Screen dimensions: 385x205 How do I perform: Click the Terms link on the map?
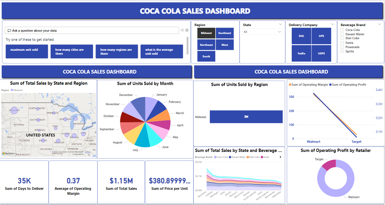tap(87, 152)
